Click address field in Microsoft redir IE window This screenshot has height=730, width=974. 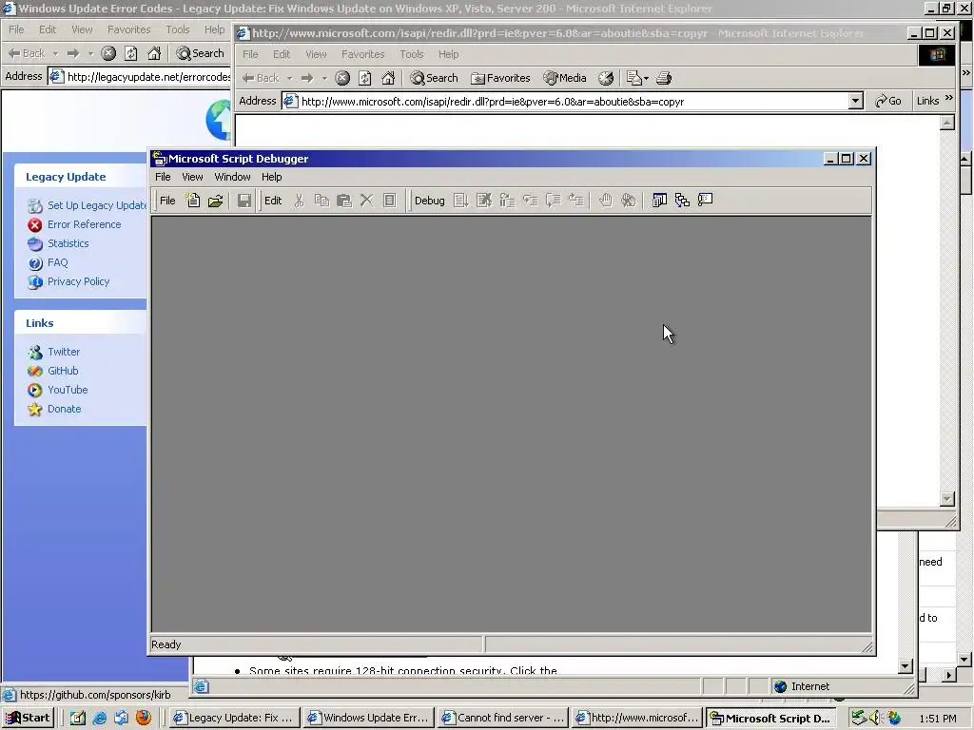[572, 101]
